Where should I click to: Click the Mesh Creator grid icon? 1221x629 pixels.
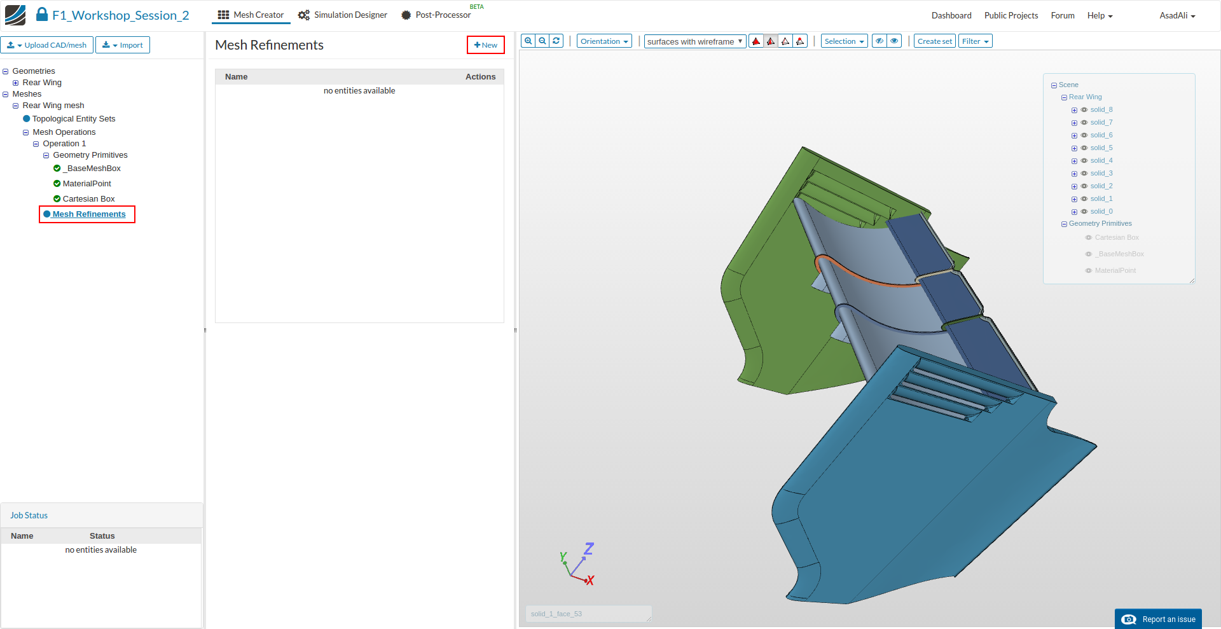tap(223, 15)
